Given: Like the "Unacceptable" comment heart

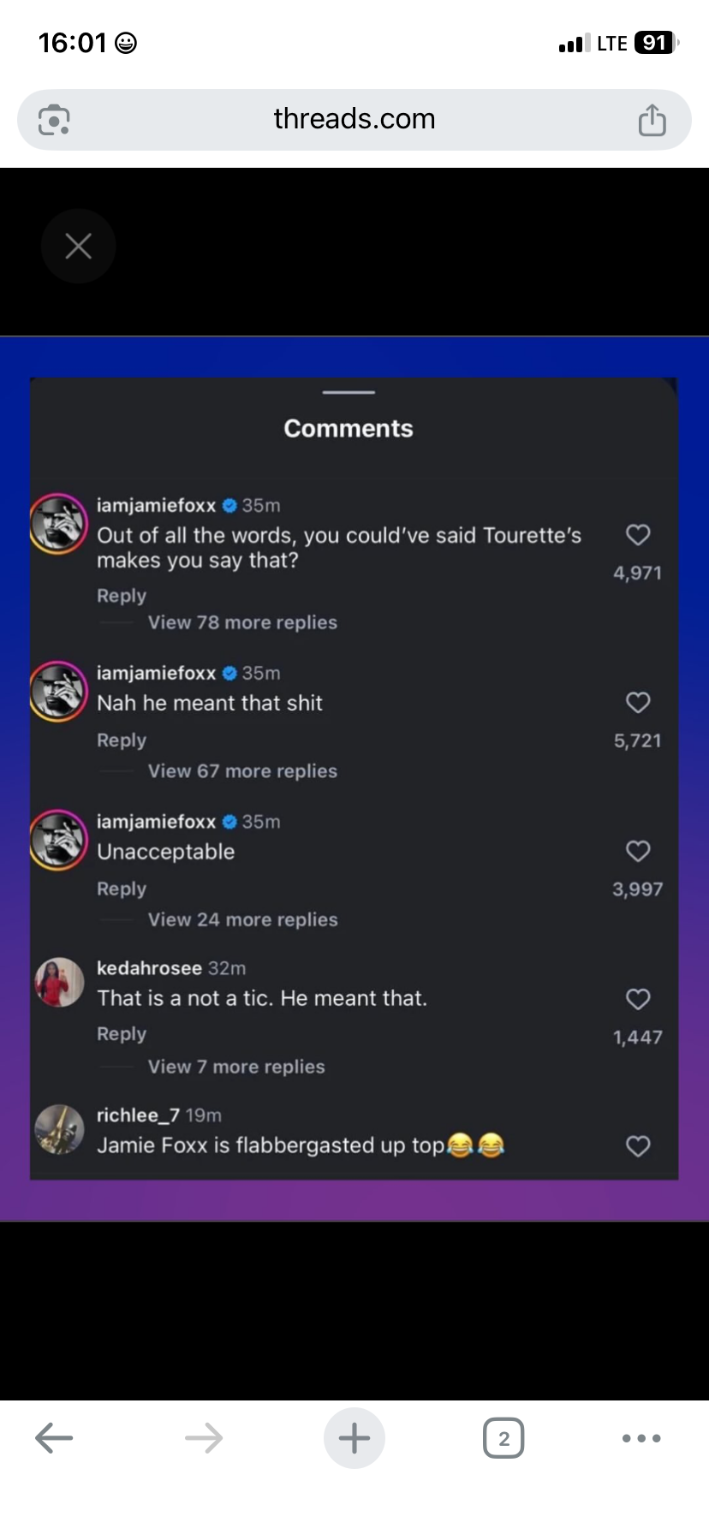Looking at the screenshot, I should tap(638, 851).
